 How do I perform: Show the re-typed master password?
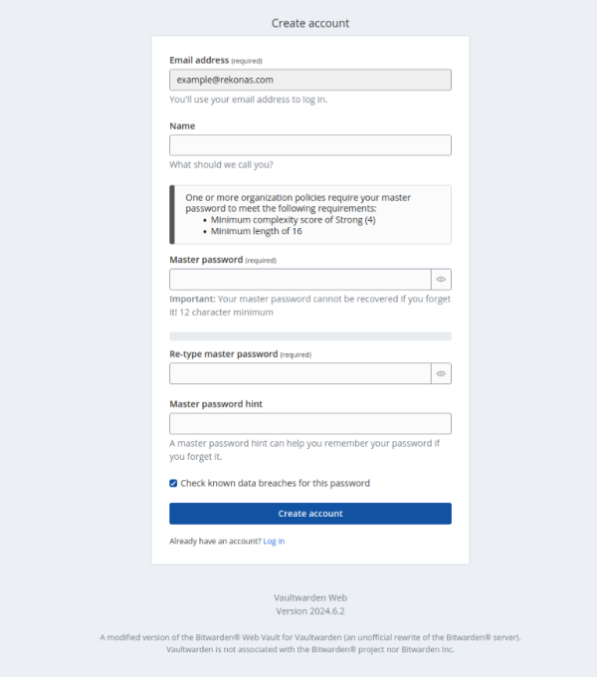pos(441,373)
